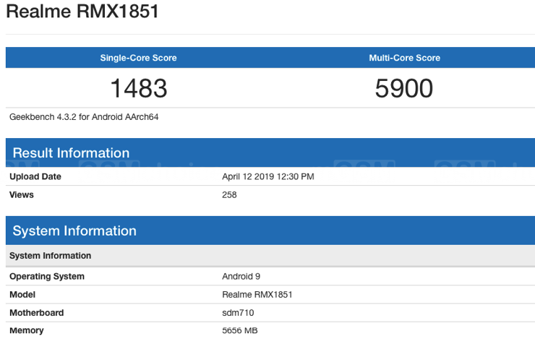This screenshot has height=344, width=535.
Task: Click the gray System Information sub-header row
Action: pyautogui.click(x=270, y=256)
